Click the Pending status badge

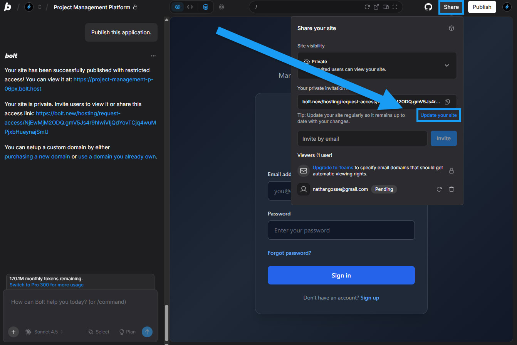pos(384,189)
